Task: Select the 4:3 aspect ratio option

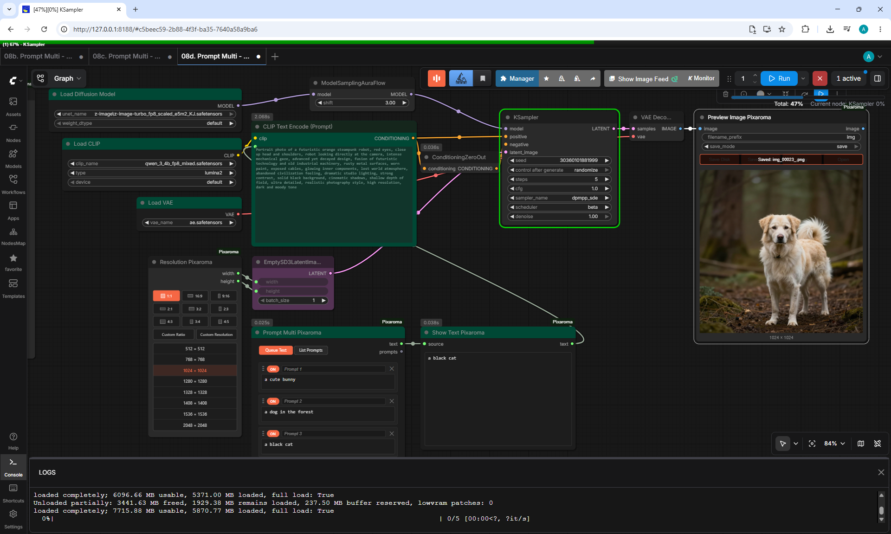Action: click(166, 322)
